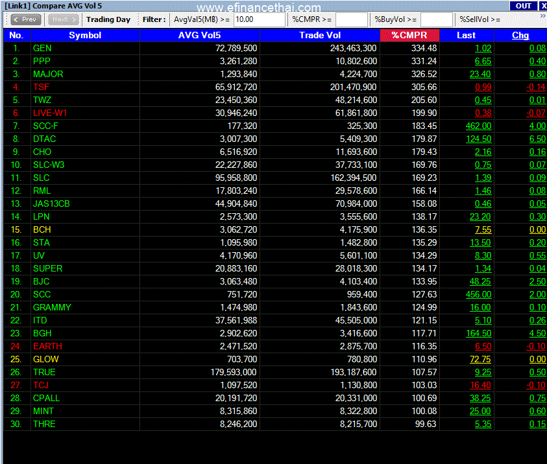Close the Compare AVG Vol 5 window
The image size is (547, 464).
click(x=544, y=6)
